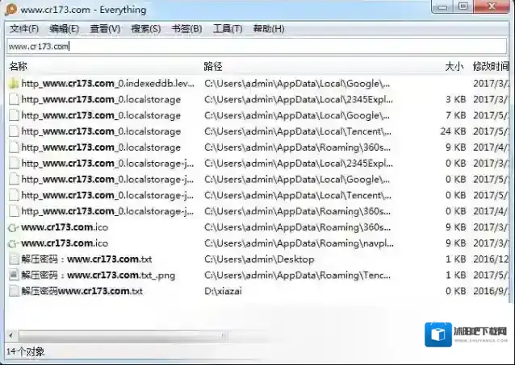Click path C:\Users\admin\Desktop
The image size is (515, 365).
259,259
